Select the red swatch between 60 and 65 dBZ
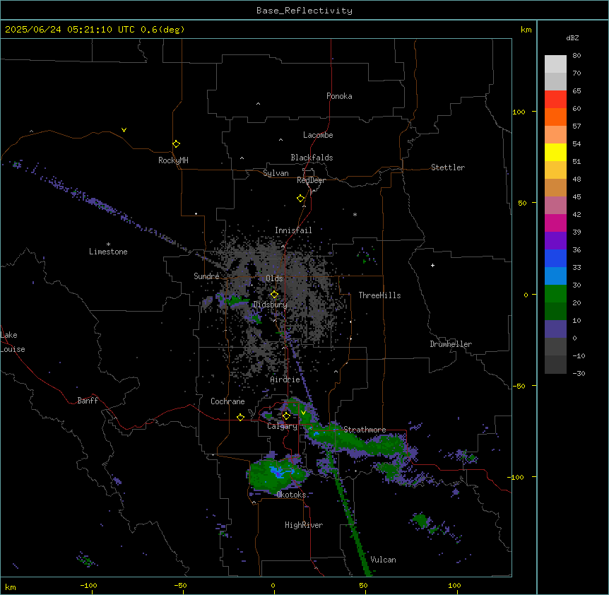This screenshot has width=609, height=595. coord(555,100)
